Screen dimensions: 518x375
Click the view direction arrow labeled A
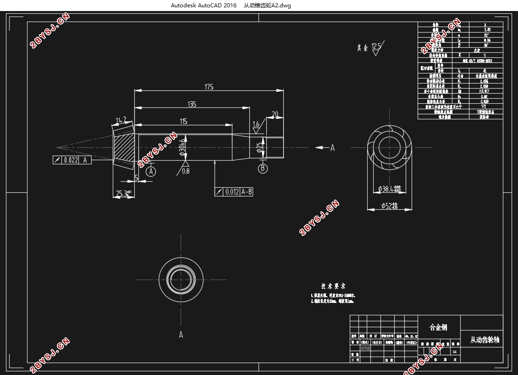[325, 148]
